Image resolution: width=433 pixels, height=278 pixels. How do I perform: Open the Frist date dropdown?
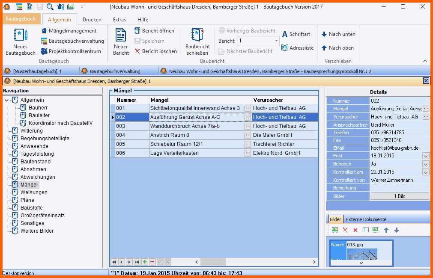pos(425,156)
